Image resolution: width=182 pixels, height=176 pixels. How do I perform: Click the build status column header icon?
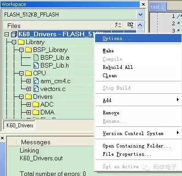[x=131, y=25]
